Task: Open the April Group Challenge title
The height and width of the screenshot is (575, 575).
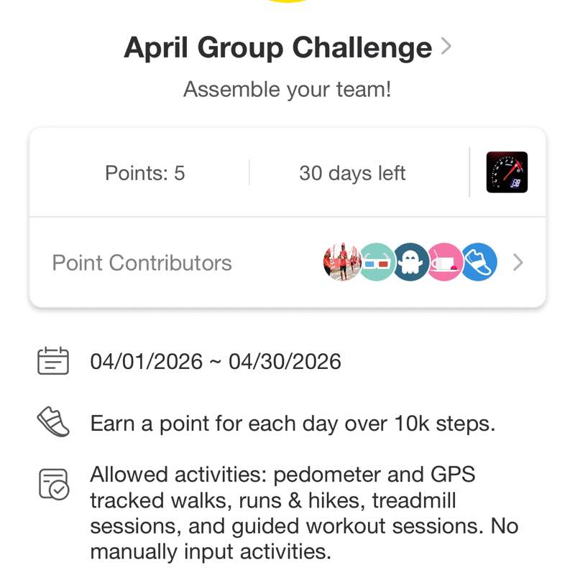Action: click(278, 48)
